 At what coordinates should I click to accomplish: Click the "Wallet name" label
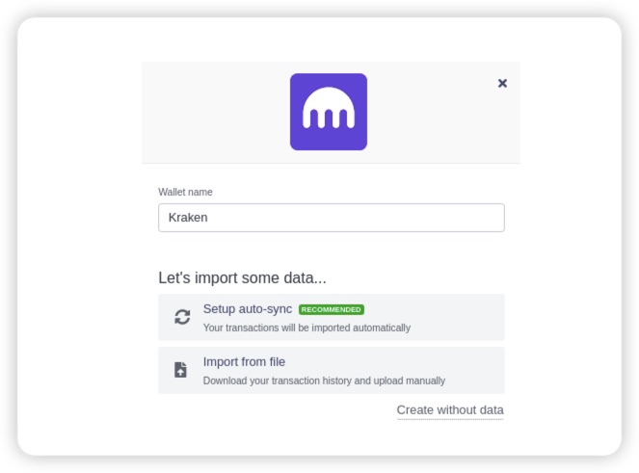coord(185,192)
